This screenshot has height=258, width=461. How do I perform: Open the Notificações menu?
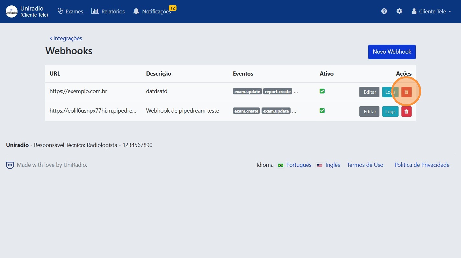coord(155,11)
